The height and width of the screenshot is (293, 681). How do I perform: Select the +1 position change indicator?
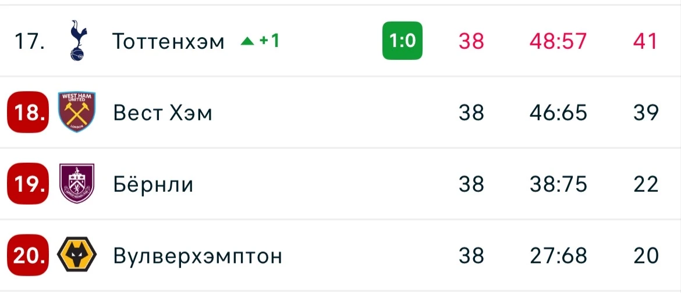point(269,41)
